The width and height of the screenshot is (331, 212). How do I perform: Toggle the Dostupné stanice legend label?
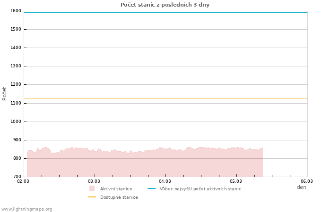pos(119,197)
